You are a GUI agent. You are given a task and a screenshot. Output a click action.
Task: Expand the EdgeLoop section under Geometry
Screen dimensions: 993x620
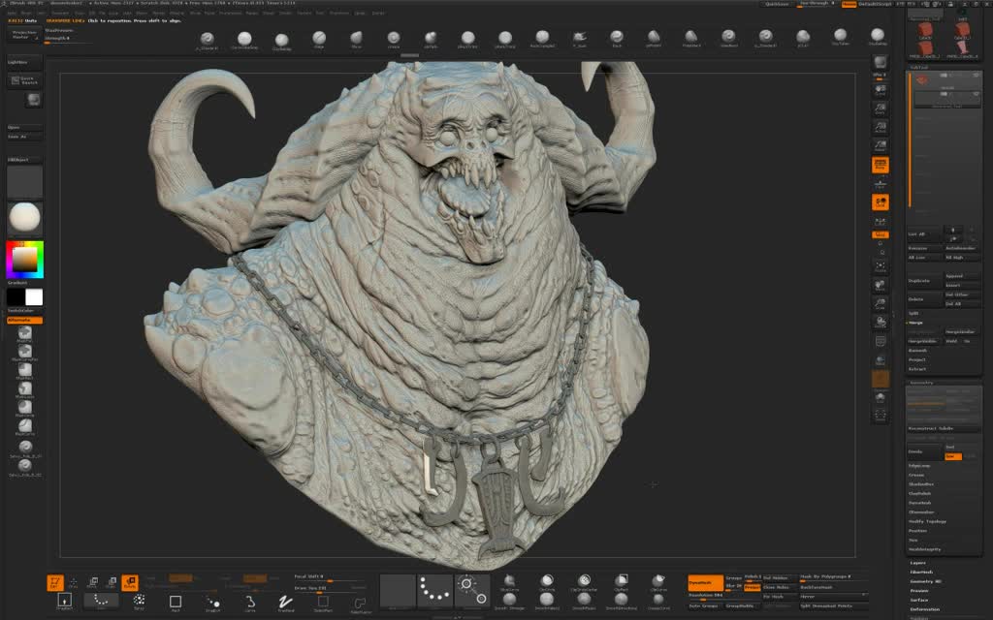(919, 466)
